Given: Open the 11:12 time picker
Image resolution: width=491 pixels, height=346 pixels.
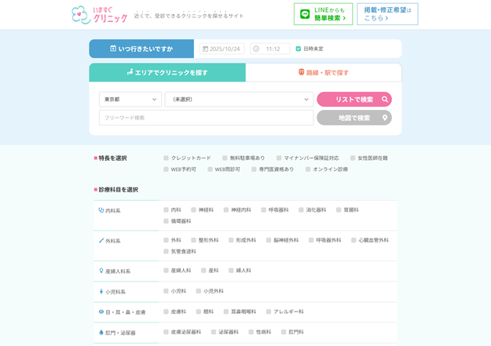Looking at the screenshot, I should coord(270,49).
